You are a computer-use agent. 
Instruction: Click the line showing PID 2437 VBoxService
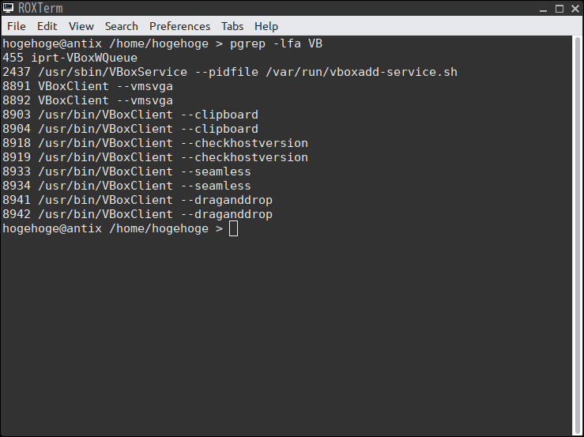[230, 72]
